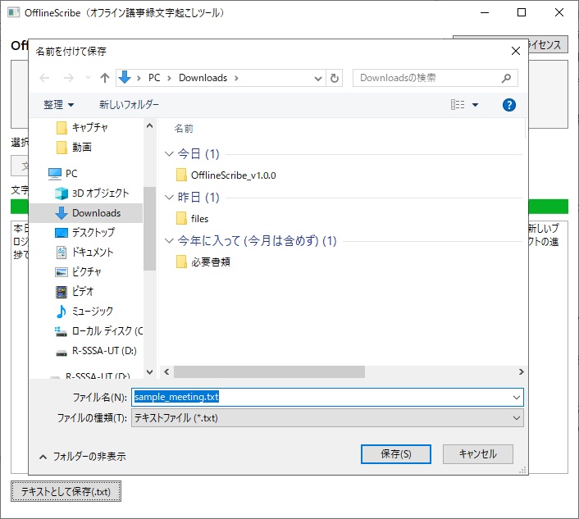The height and width of the screenshot is (519, 579).
Task: Click the 3D objects cube icon
Action: (x=62, y=193)
